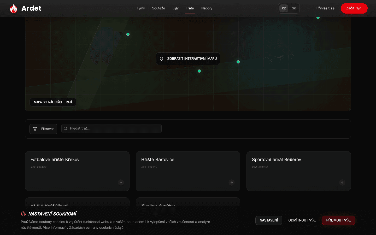The image size is (376, 235).
Task: Accept all cookies with Přijmout vše
Action: (338, 220)
